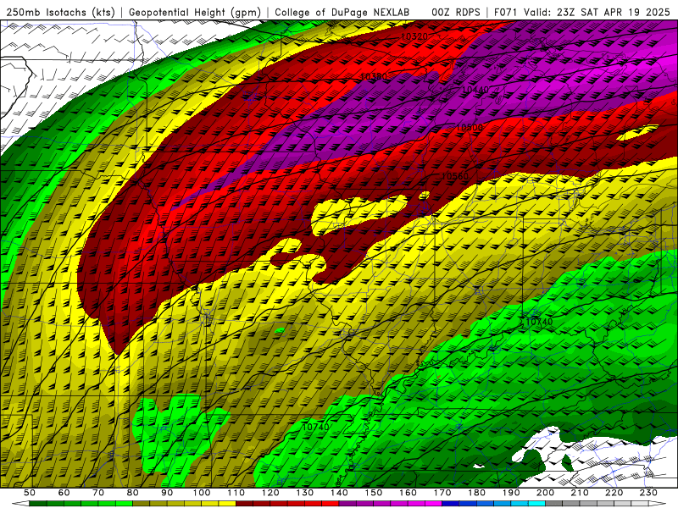Screen dimensions: 678x508
Task: Click the "00Z RDPS" model run label
Action: pos(456,12)
